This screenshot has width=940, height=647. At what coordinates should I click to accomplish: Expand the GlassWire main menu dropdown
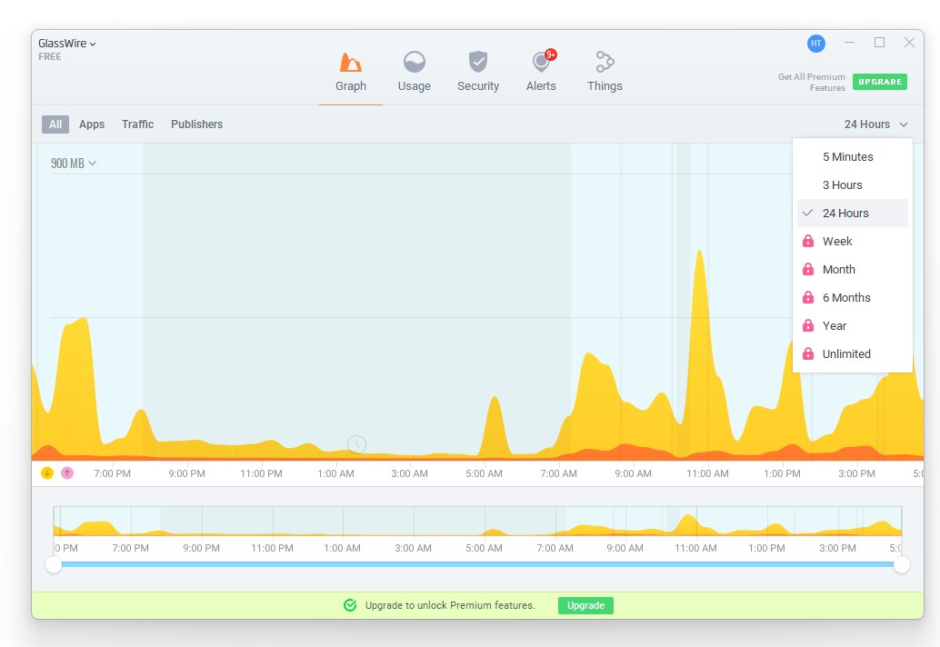pyautogui.click(x=66, y=43)
